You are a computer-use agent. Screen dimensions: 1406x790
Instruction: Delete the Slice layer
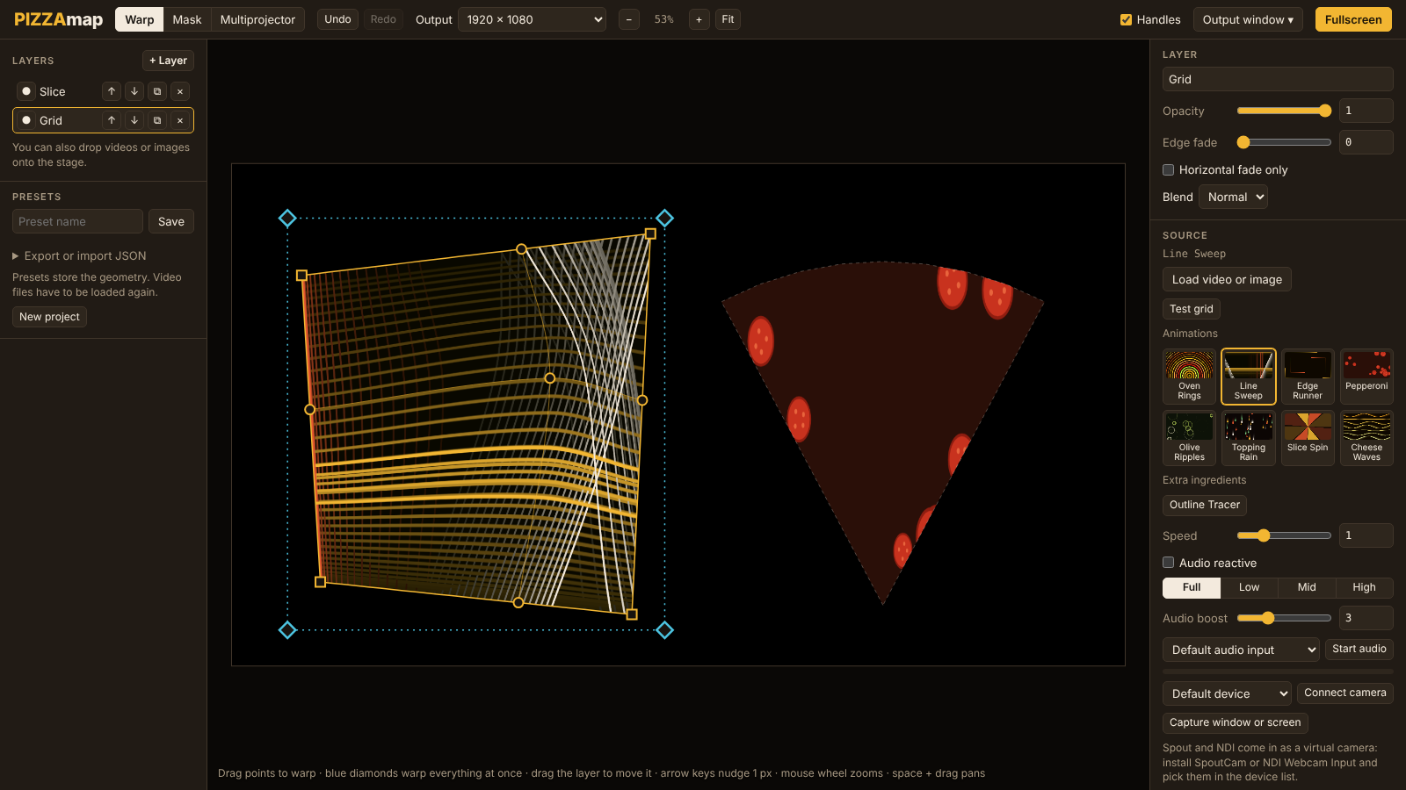point(180,91)
